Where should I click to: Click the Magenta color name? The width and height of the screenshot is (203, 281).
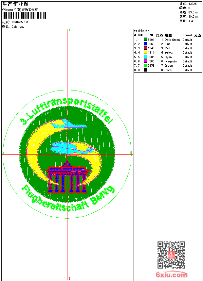171,61
